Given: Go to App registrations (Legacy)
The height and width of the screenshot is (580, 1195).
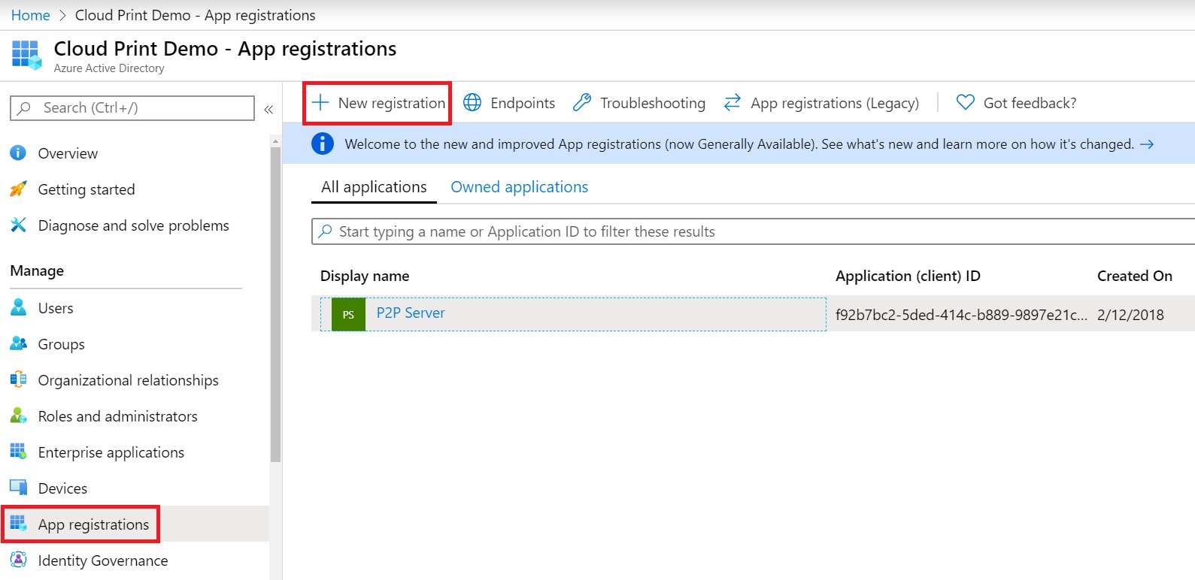Looking at the screenshot, I should click(x=821, y=103).
